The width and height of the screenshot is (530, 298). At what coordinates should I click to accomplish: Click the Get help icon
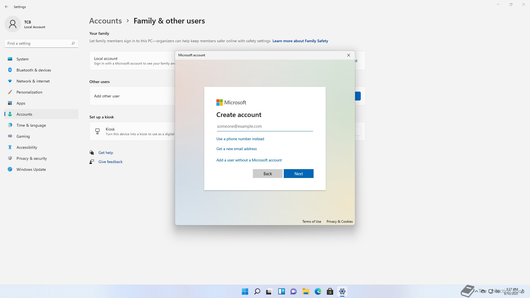click(92, 153)
